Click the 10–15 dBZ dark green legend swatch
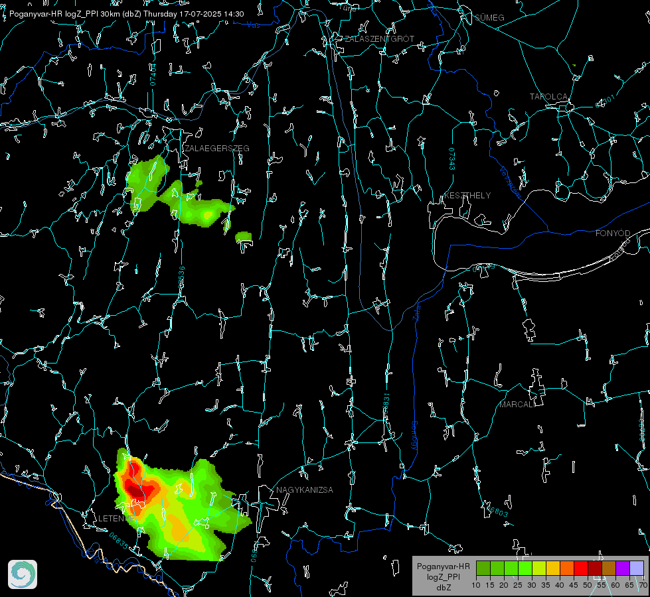This screenshot has width=650, height=597. pos(483,568)
